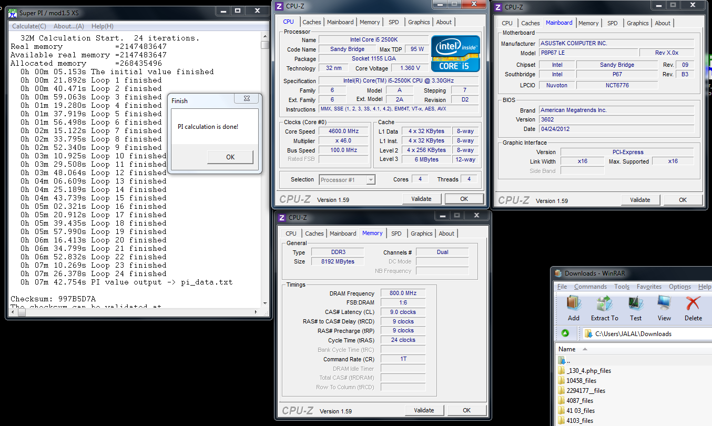Switch to About tab in Memory window
The image size is (712, 426).
(446, 234)
